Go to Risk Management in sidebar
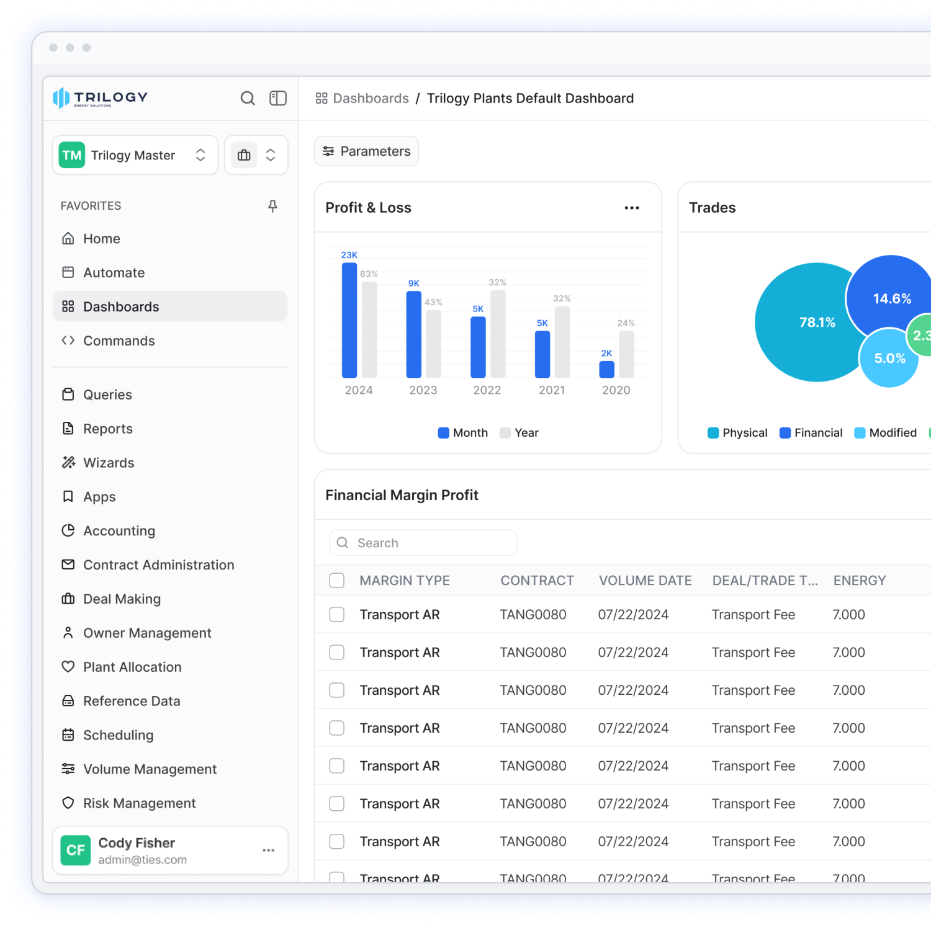This screenshot has width=931, height=925. pos(140,803)
